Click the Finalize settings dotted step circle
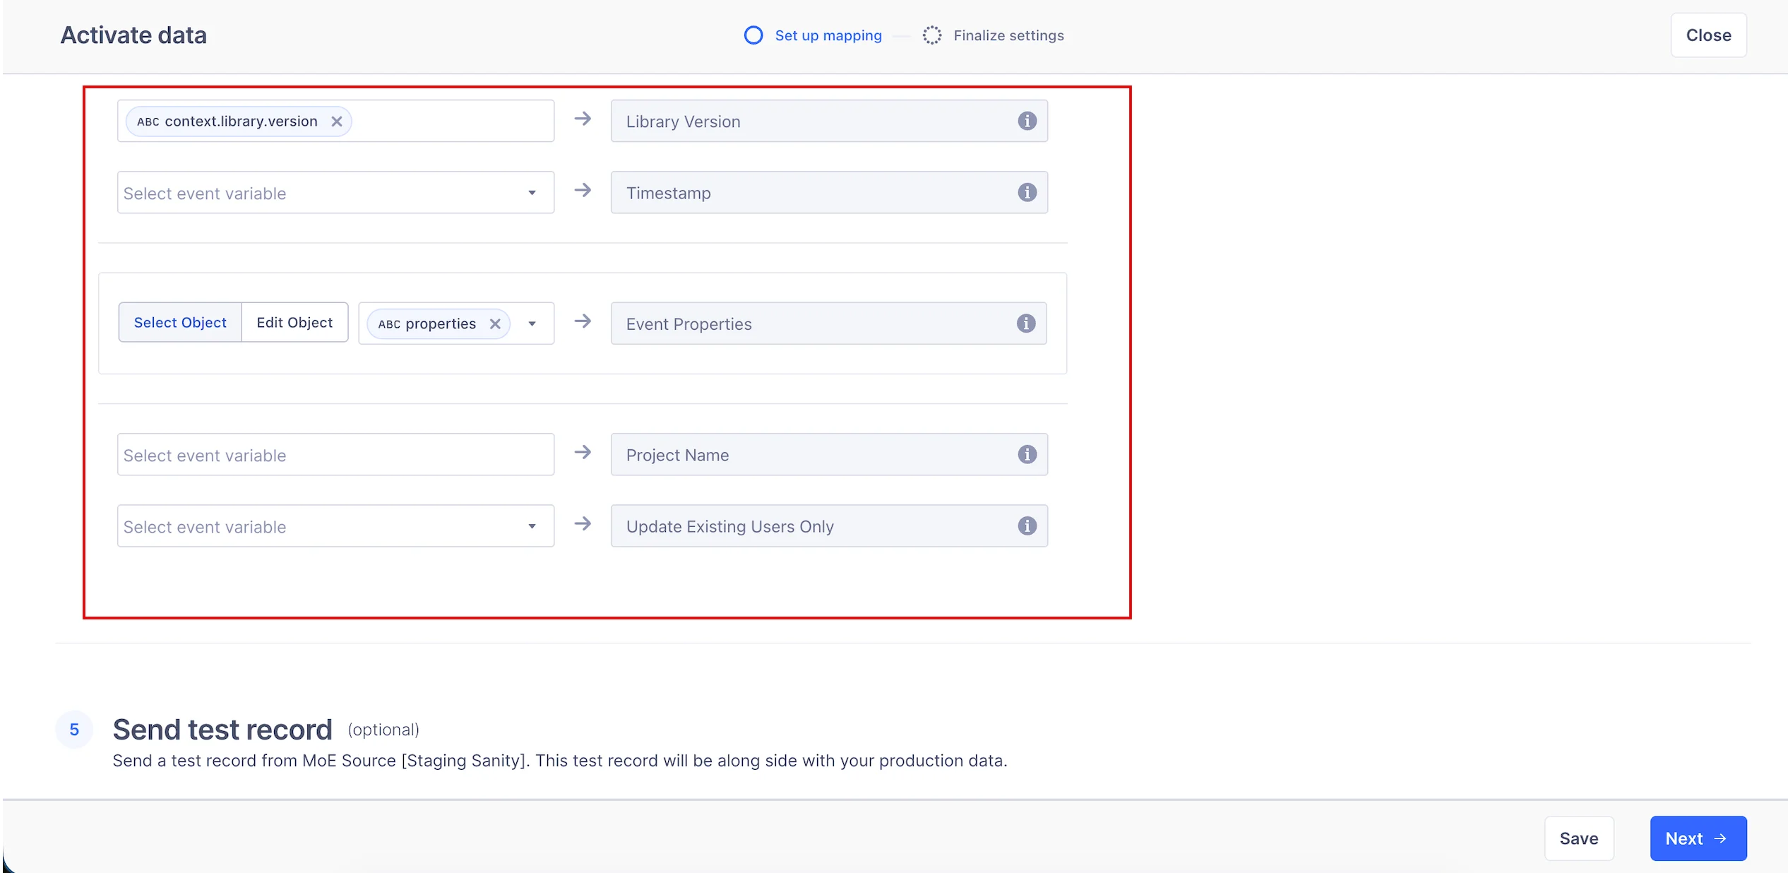The image size is (1788, 873). pyautogui.click(x=932, y=35)
